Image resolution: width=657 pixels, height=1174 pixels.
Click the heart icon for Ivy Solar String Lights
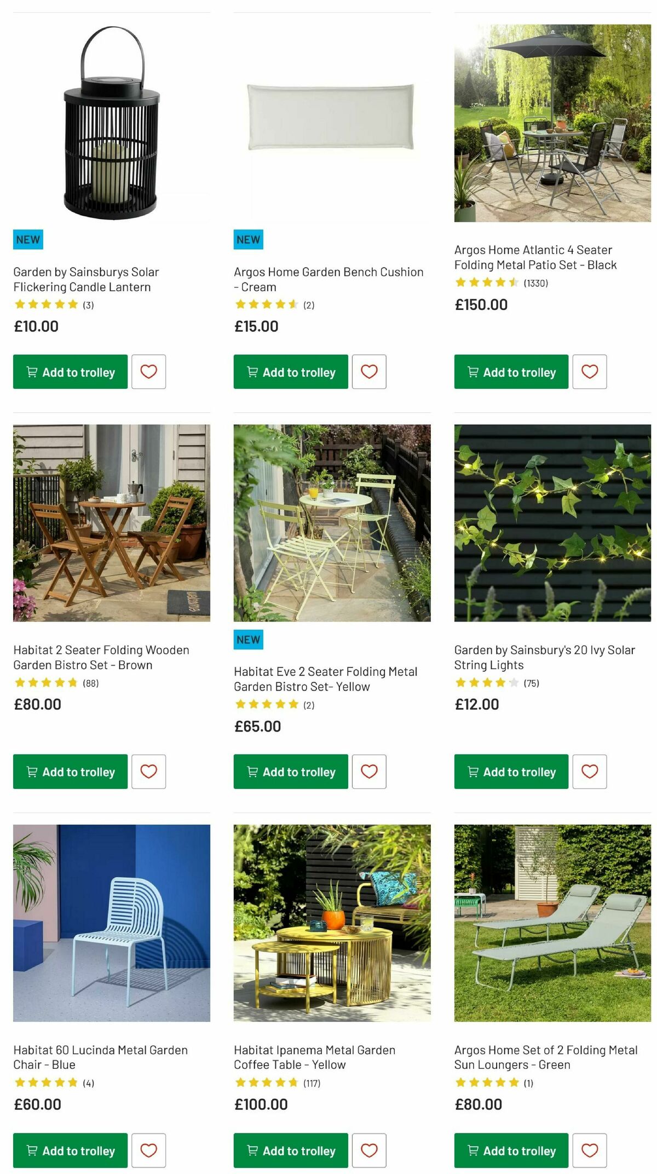click(590, 772)
